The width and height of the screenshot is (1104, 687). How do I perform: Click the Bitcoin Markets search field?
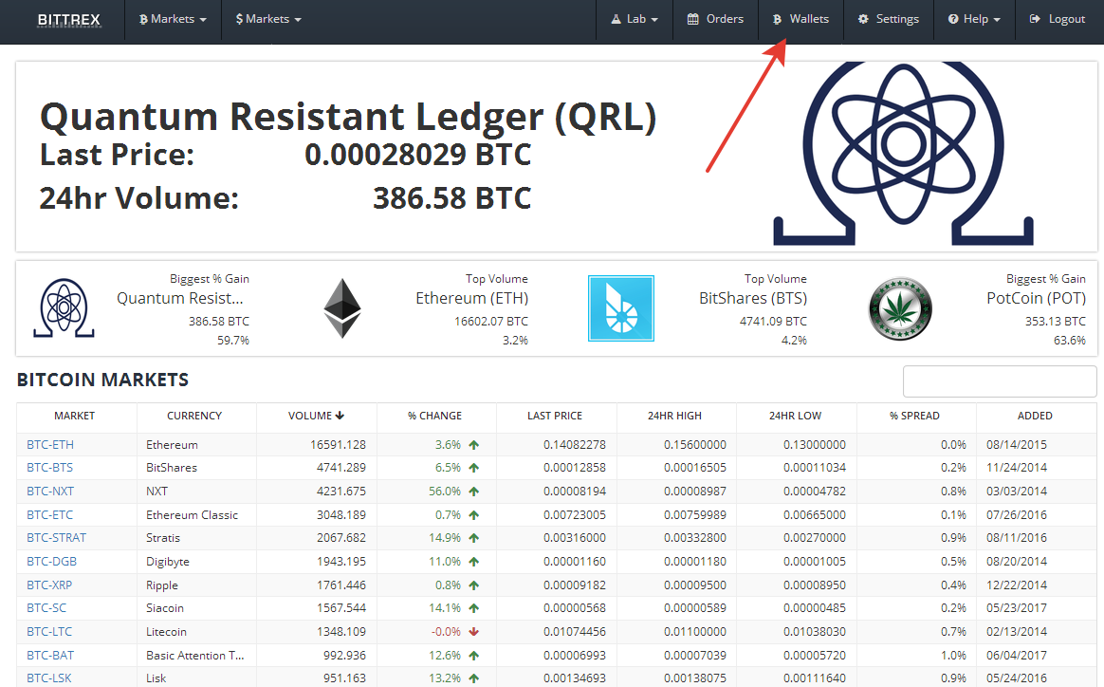pyautogui.click(x=999, y=381)
